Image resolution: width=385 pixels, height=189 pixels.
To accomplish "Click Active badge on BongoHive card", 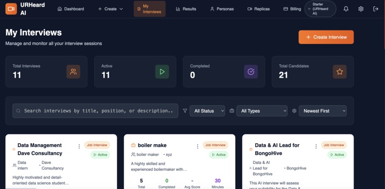I will (x=337, y=155).
